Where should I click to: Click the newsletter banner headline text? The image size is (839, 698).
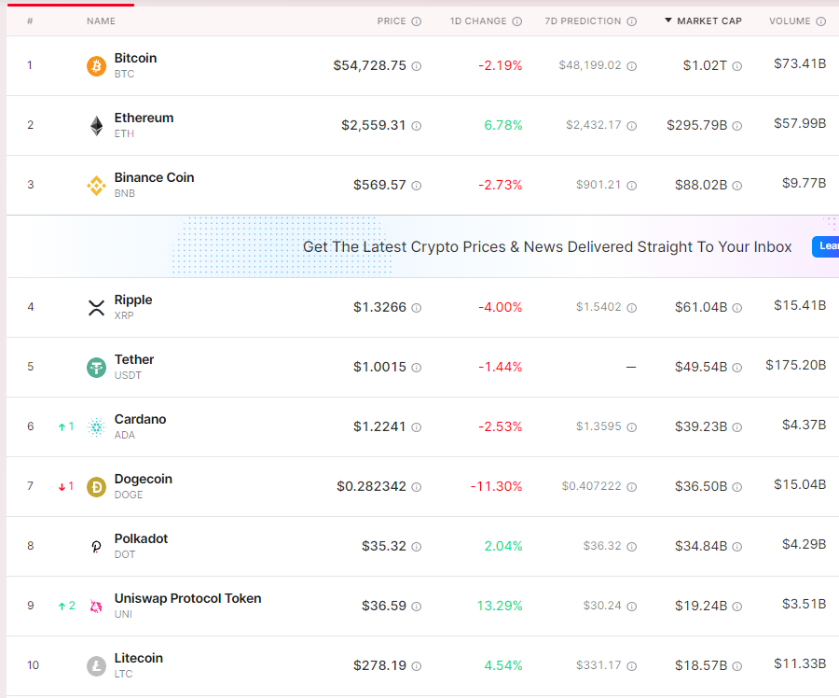[547, 247]
